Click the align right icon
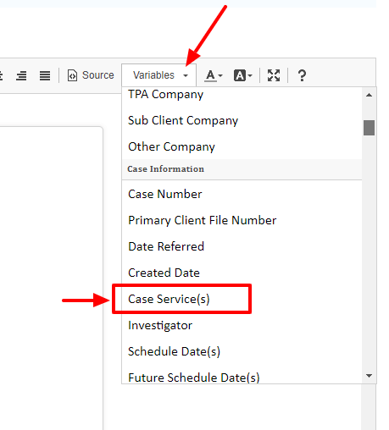The width and height of the screenshot is (389, 430). tap(21, 75)
